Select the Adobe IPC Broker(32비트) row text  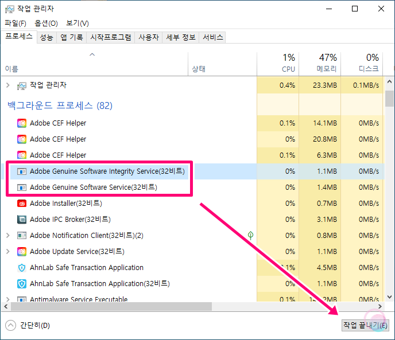tap(70, 220)
